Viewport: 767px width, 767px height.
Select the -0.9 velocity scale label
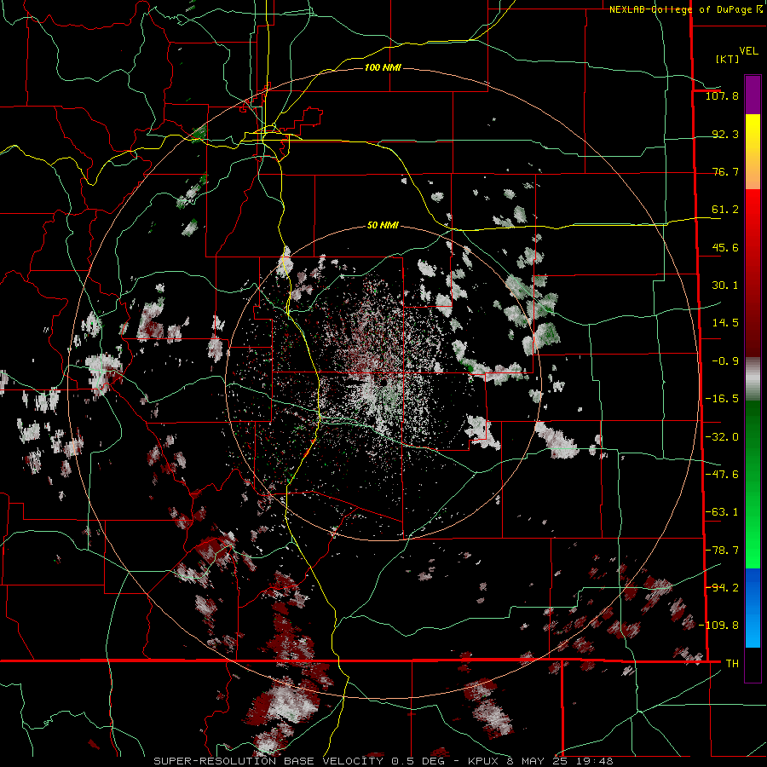point(725,361)
